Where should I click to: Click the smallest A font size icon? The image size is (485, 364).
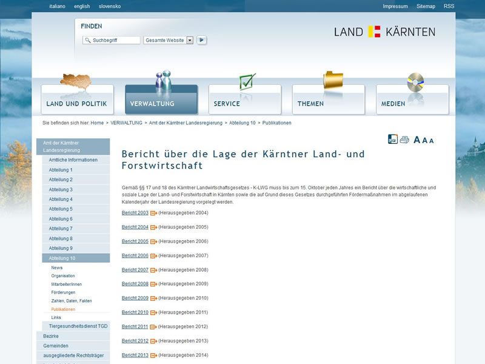[432, 141]
